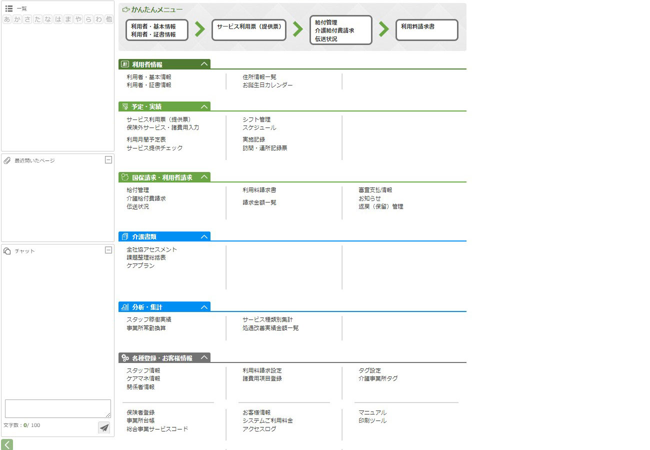Collapse the 利用者情報 section
This screenshot has width=650, height=450.
(203, 64)
